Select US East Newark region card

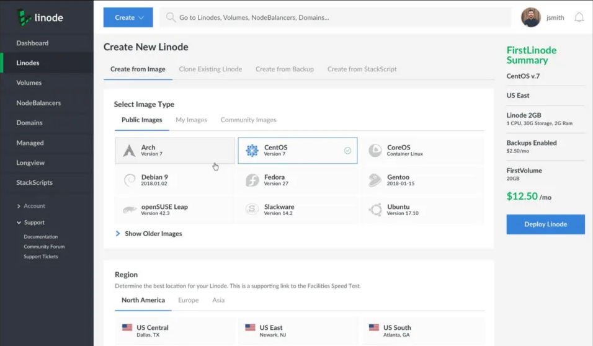coord(298,331)
